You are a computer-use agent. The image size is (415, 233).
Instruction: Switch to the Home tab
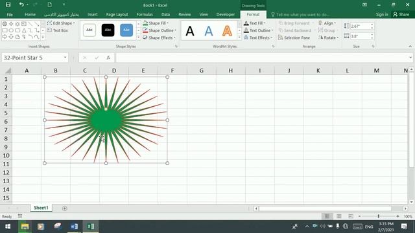[x=30, y=14]
